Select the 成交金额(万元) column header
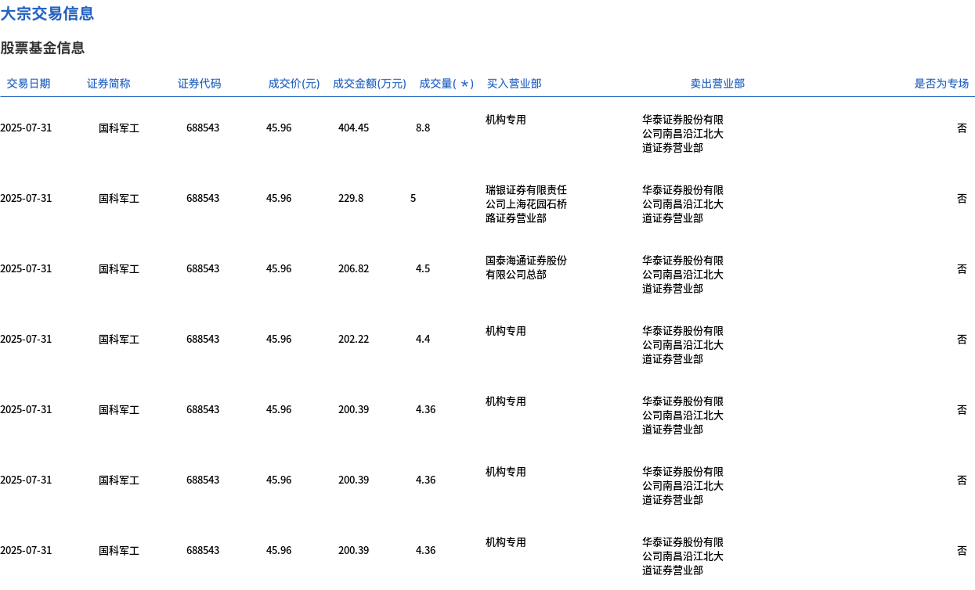The width and height of the screenshot is (975, 590). 370,84
